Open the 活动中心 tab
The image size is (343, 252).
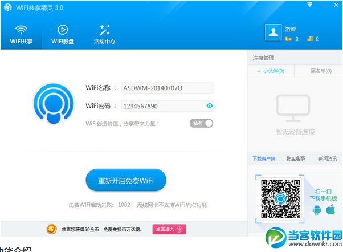coord(105,35)
